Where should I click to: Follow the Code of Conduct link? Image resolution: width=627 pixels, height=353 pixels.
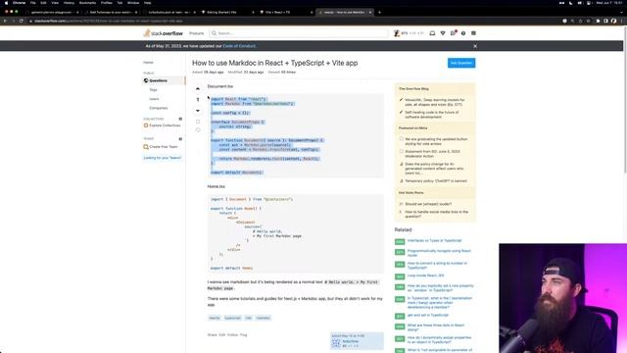239,46
